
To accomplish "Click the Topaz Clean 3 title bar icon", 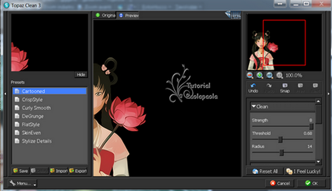I will [x=7, y=5].
